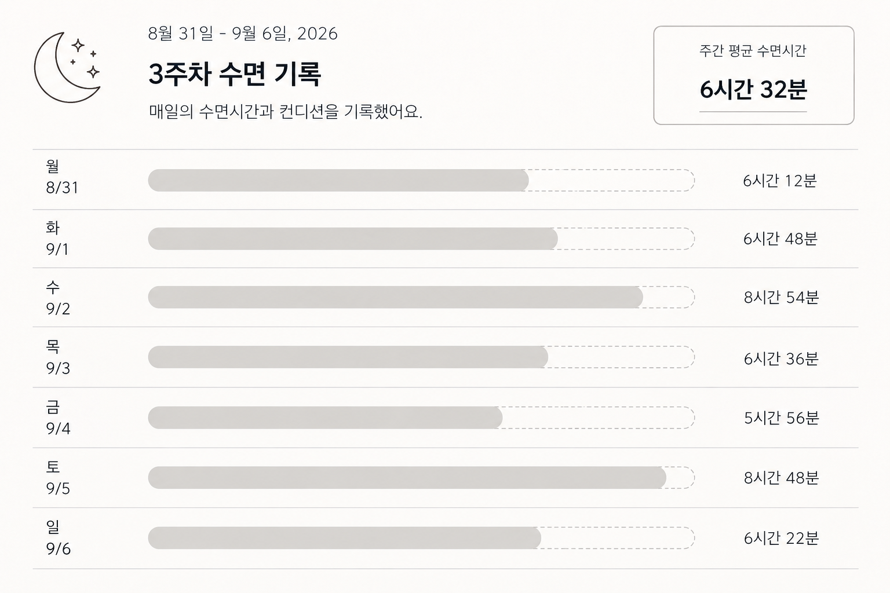The width and height of the screenshot is (890, 593).
Task: Select the Monday 8/31 sleep bar
Action: click(421, 180)
